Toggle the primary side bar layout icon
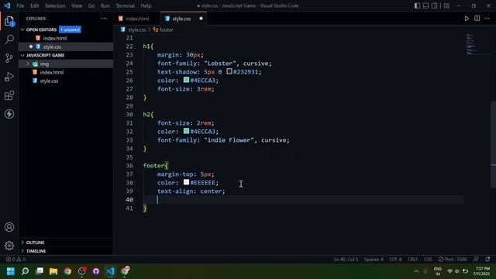Viewport: 496px width, 279px height. pos(417,5)
